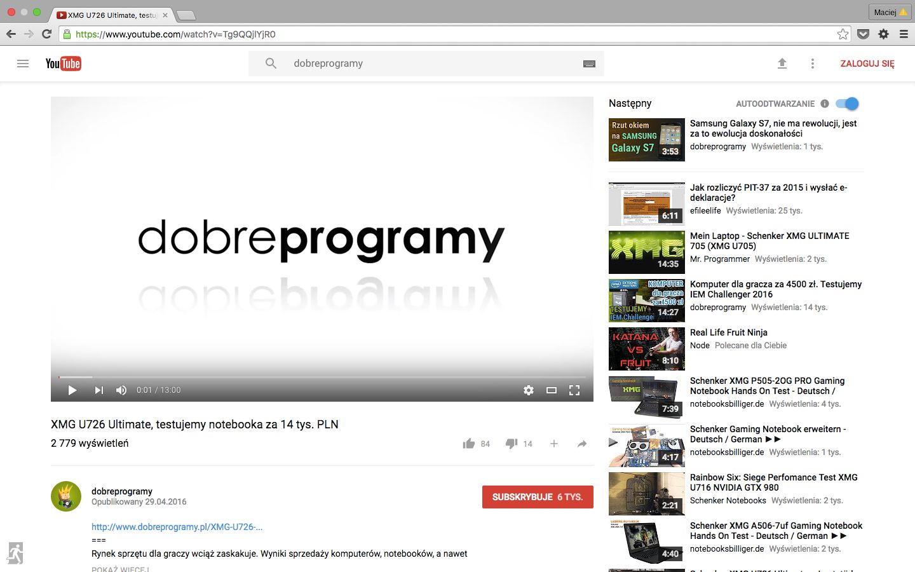Viewport: 915px width, 572px height.
Task: Open a new tab button
Action: pyautogui.click(x=185, y=15)
